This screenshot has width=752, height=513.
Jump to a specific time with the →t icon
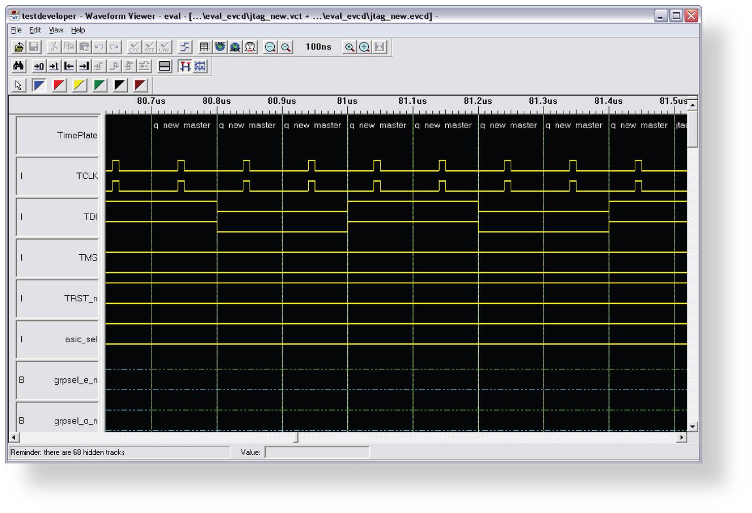(x=54, y=66)
